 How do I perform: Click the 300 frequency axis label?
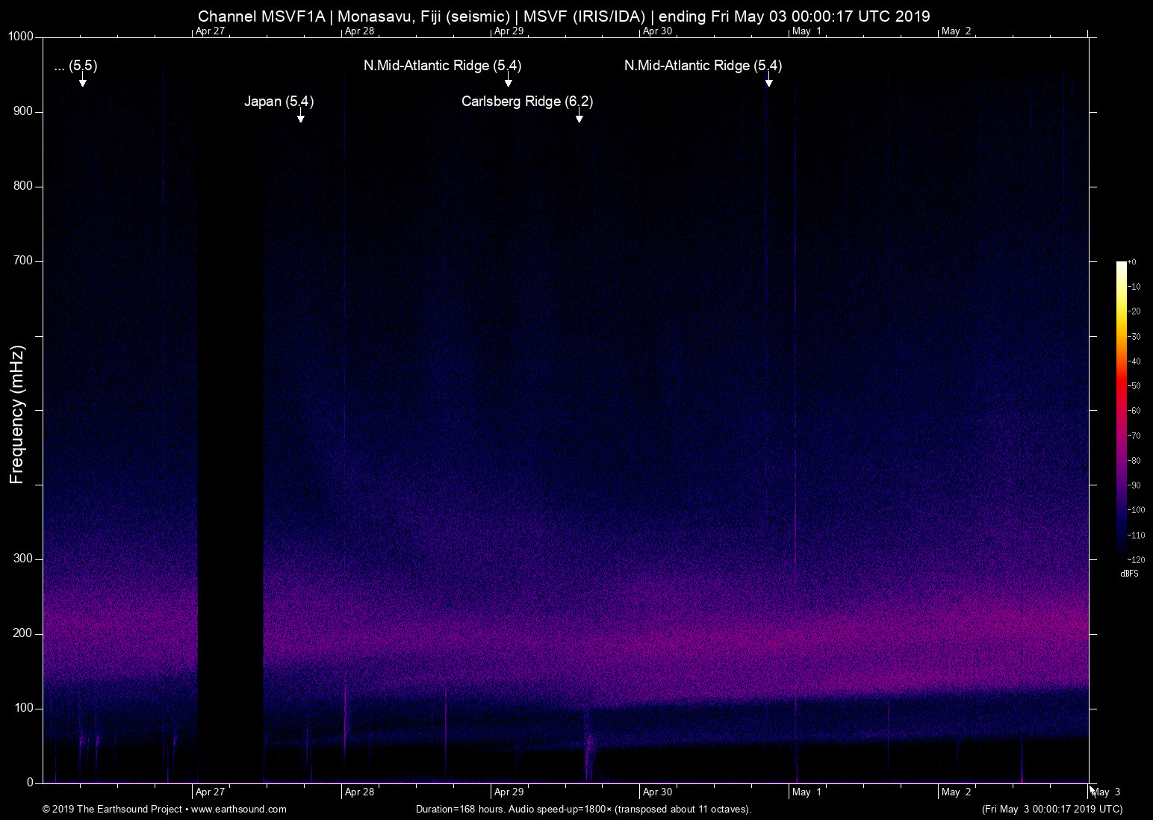click(x=24, y=559)
